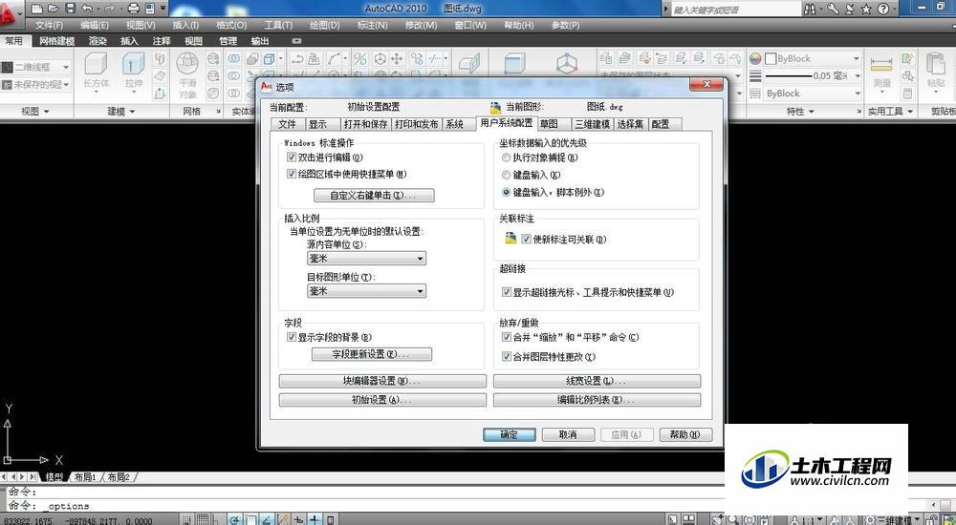
Task: Click the key subscription center icon
Action: pyautogui.click(x=833, y=10)
